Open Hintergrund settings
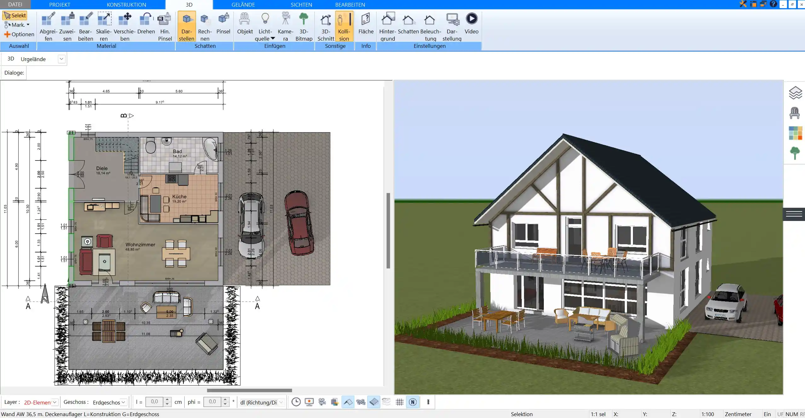This screenshot has width=805, height=418. click(x=388, y=26)
